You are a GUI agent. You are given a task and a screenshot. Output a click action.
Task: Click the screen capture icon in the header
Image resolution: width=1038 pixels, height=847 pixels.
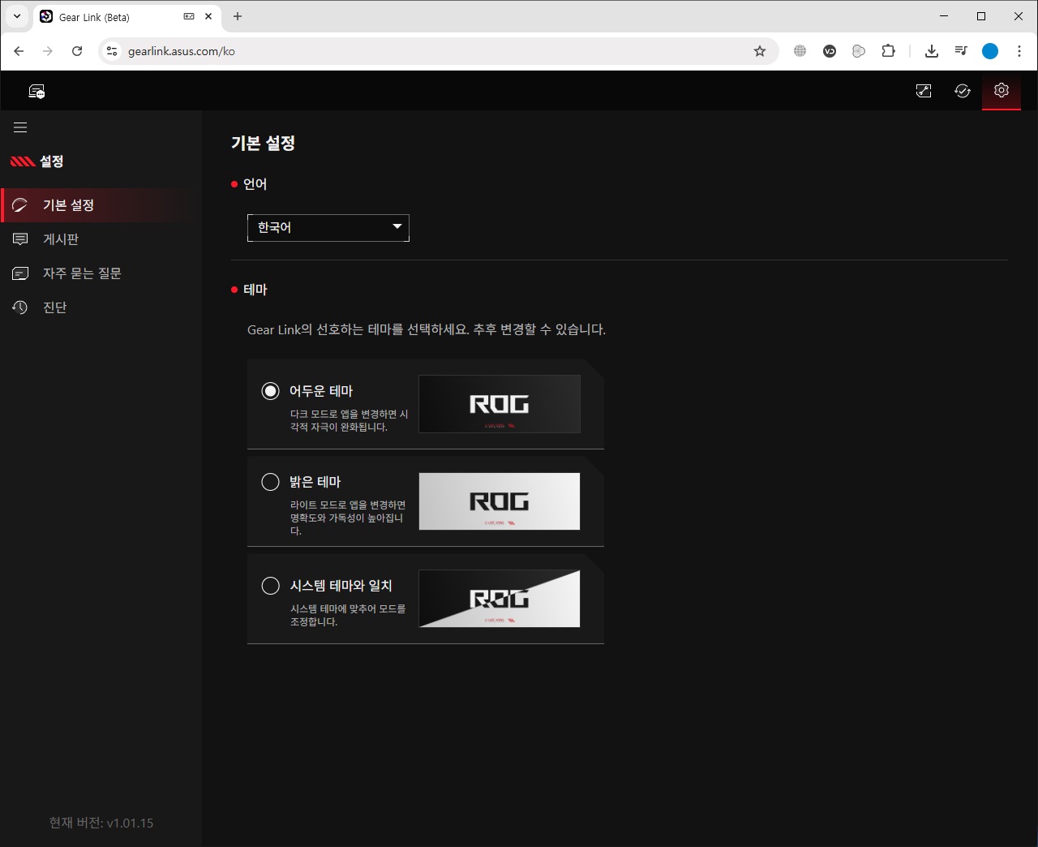(924, 91)
